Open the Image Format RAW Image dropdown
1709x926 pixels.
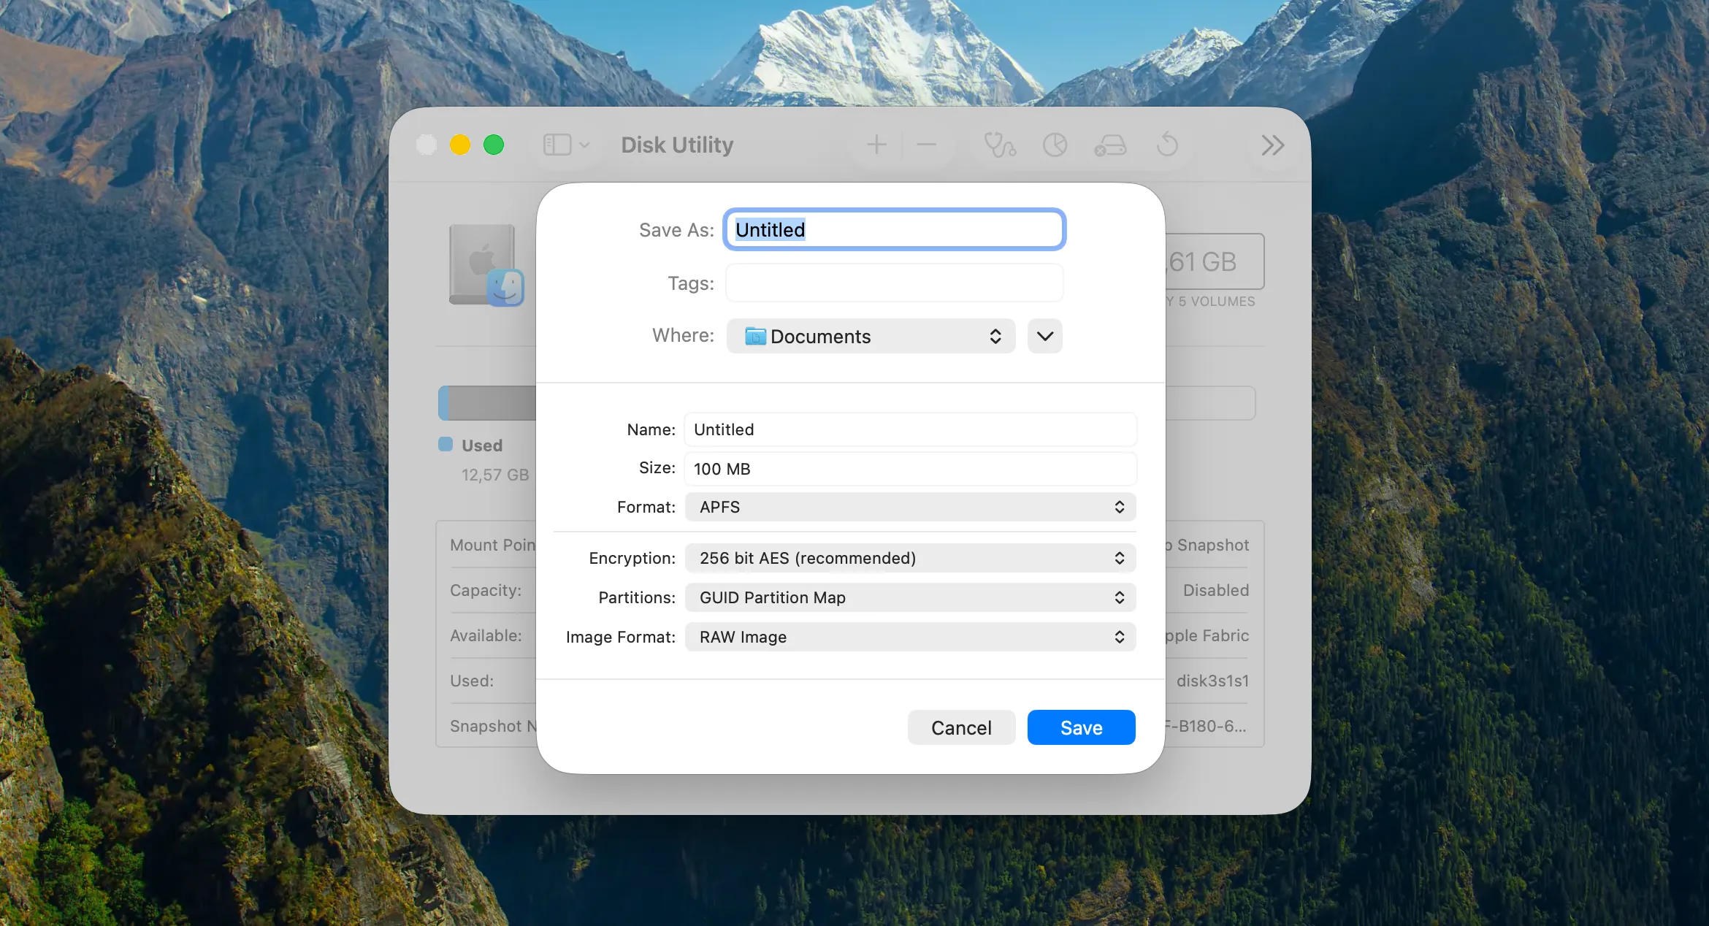(x=910, y=637)
